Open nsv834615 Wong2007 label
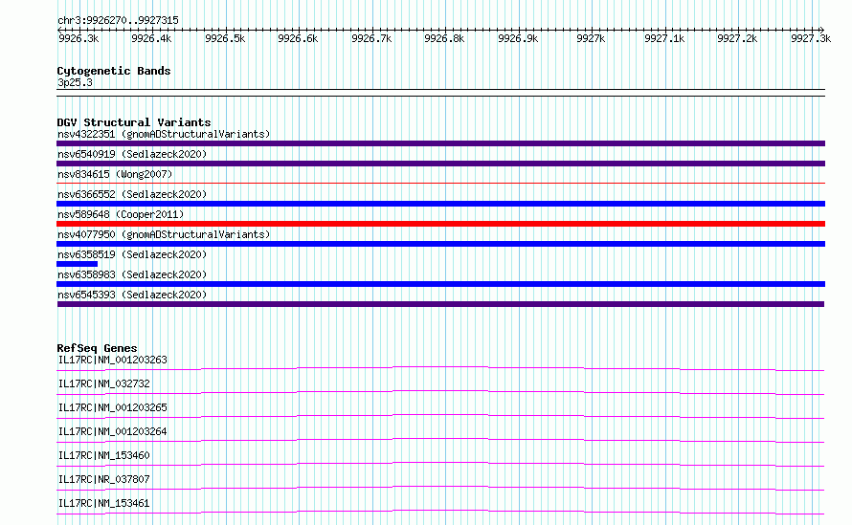Image resolution: width=852 pixels, height=525 pixels. coord(115,174)
